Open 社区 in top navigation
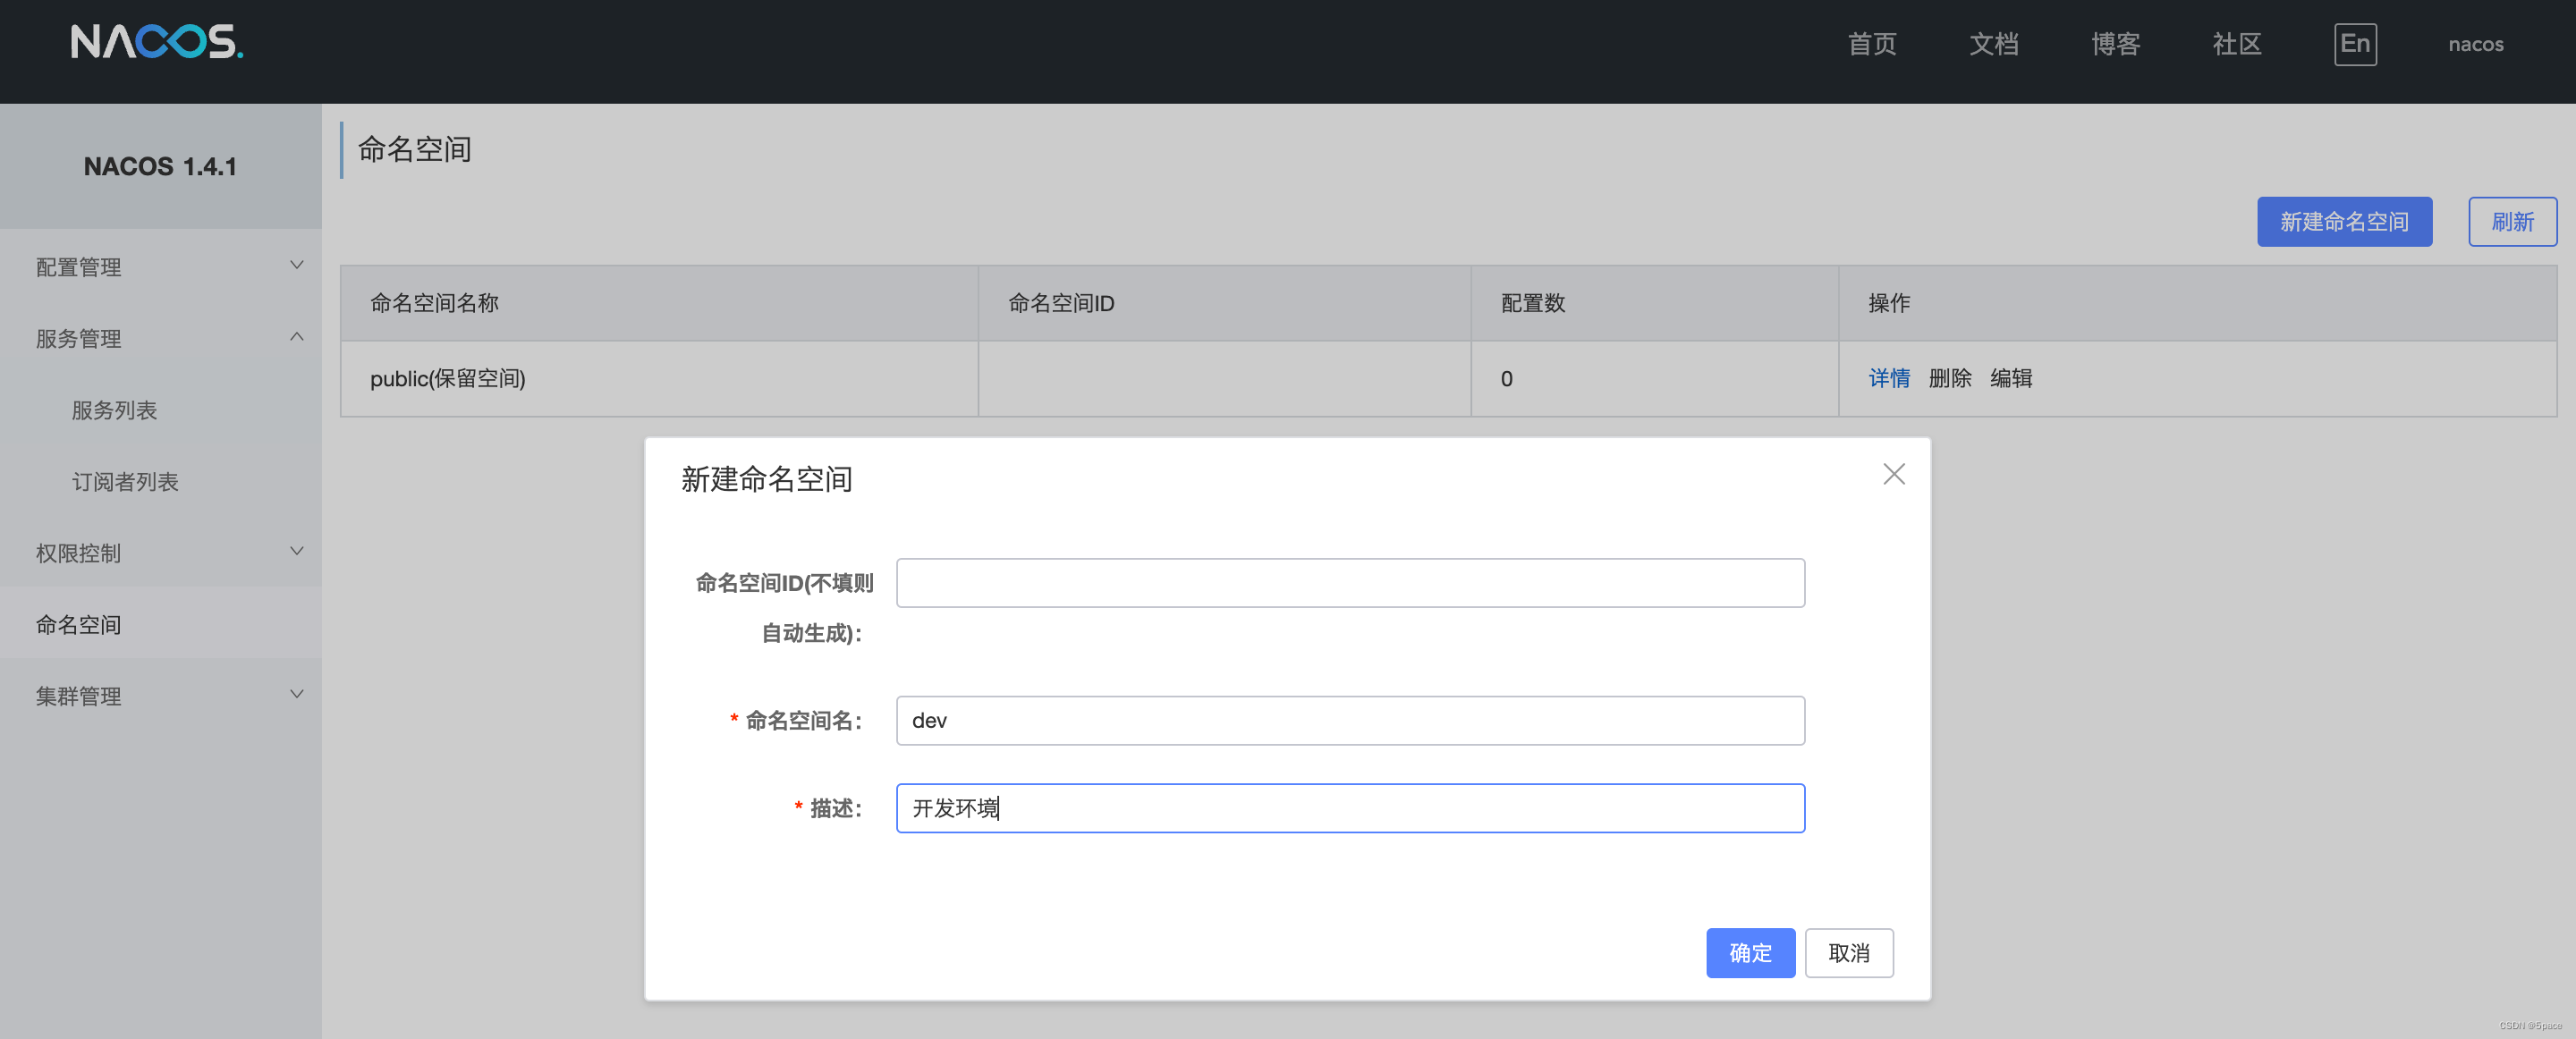The width and height of the screenshot is (2576, 1039). pos(2236,44)
